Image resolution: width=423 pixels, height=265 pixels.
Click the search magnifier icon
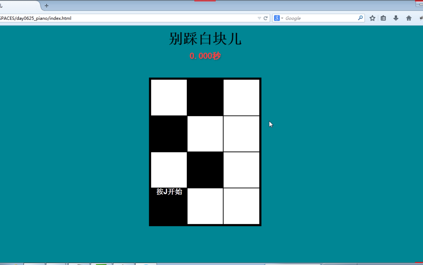(x=360, y=18)
